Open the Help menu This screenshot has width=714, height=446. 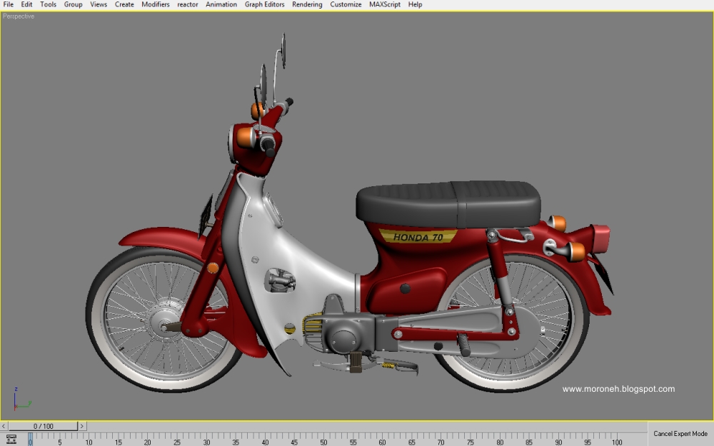click(415, 4)
